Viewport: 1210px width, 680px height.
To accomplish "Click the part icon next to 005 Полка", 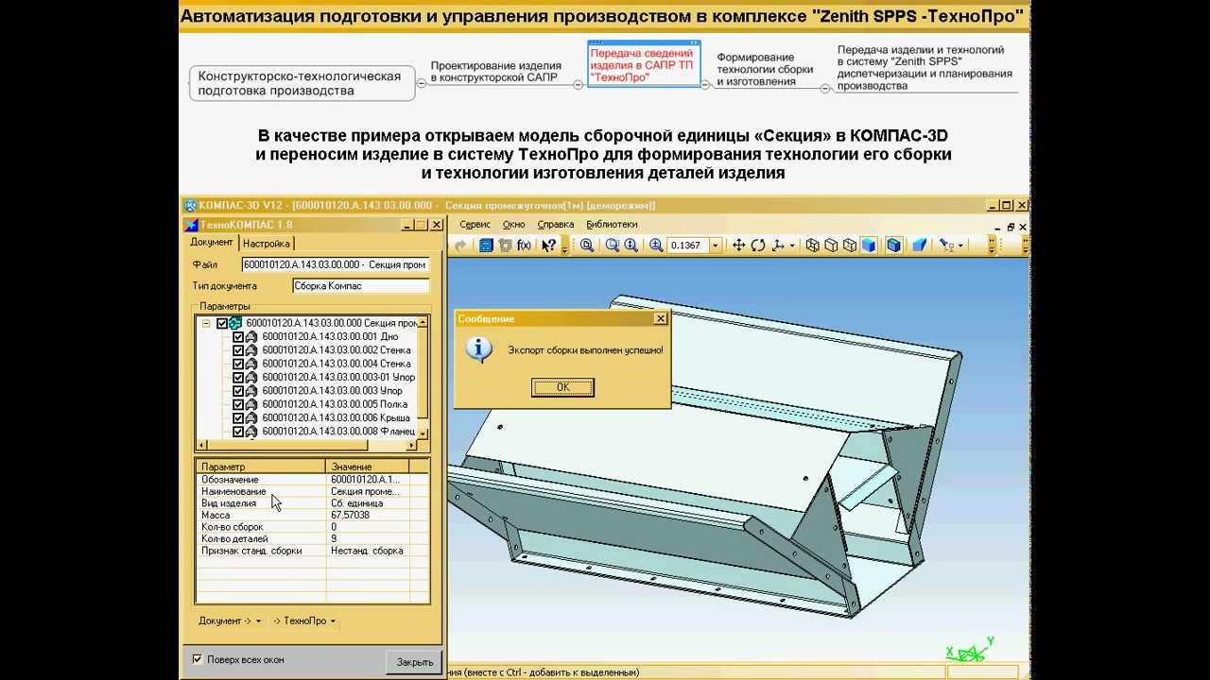I will point(251,404).
